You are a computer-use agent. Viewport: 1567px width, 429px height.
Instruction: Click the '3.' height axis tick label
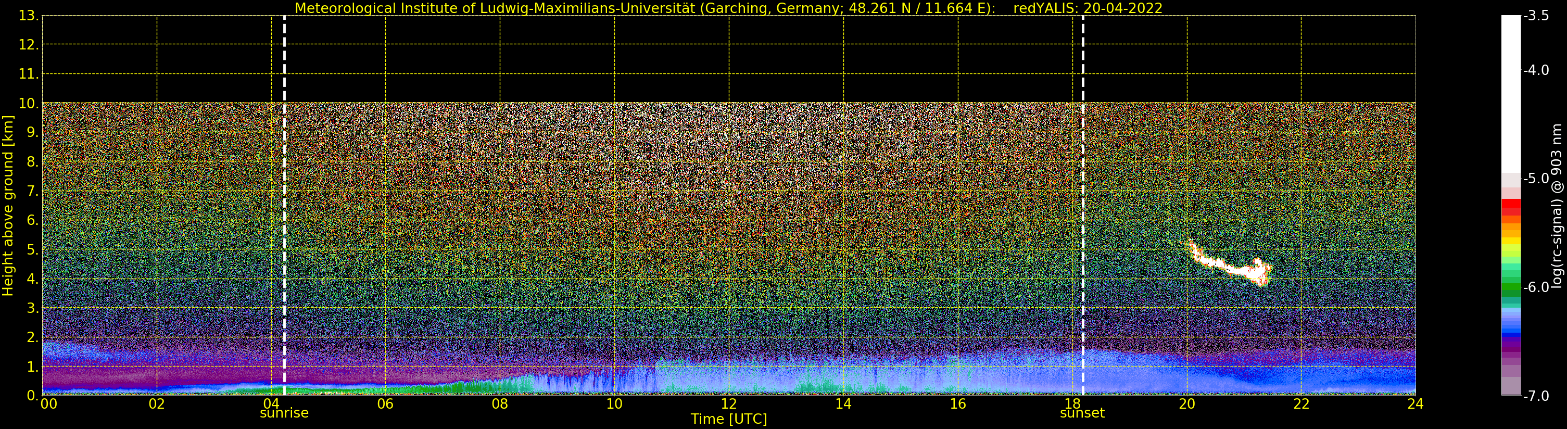click(x=33, y=308)
